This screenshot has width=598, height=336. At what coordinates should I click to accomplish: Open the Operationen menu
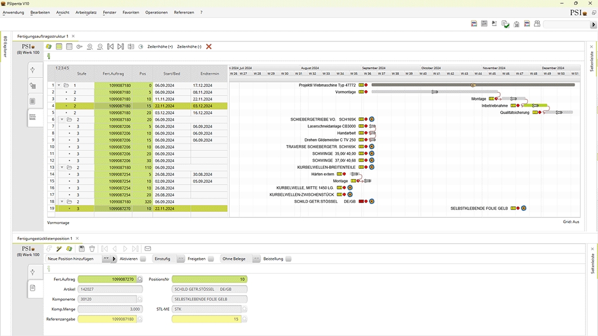pyautogui.click(x=157, y=12)
